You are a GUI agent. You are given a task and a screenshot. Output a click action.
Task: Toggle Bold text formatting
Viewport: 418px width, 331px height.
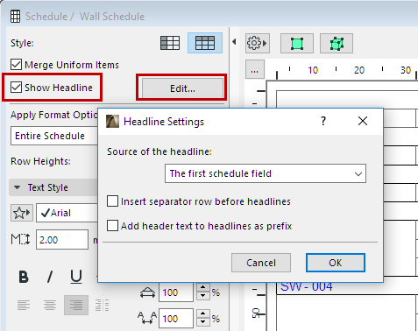click(x=24, y=277)
